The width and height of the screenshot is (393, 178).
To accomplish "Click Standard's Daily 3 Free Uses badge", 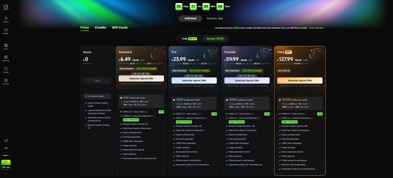I will coord(131,120).
